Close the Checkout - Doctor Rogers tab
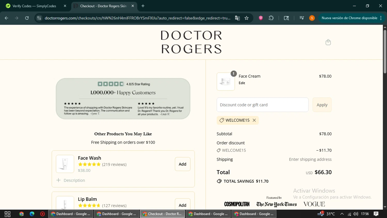387x218 pixels. click(133, 6)
